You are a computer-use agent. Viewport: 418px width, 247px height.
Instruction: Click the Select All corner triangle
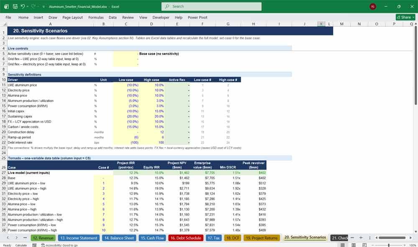pyautogui.click(x=4, y=24)
